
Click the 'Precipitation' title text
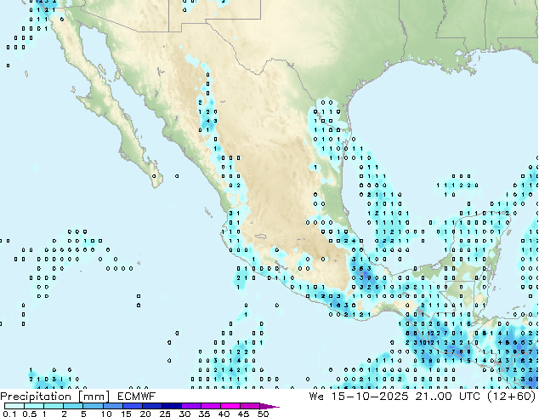[x=36, y=397]
